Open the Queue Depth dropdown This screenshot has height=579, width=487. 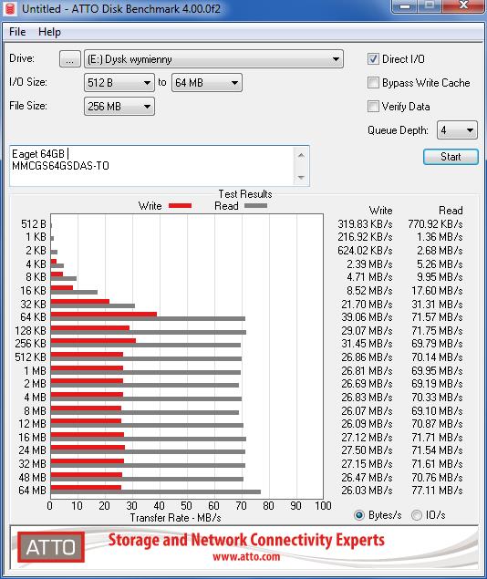[x=457, y=130]
